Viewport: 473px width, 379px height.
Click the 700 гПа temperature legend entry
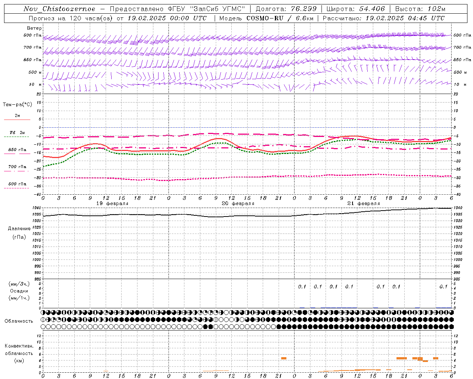[x=17, y=167]
